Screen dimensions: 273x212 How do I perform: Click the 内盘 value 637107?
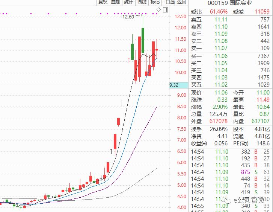[x=261, y=121]
